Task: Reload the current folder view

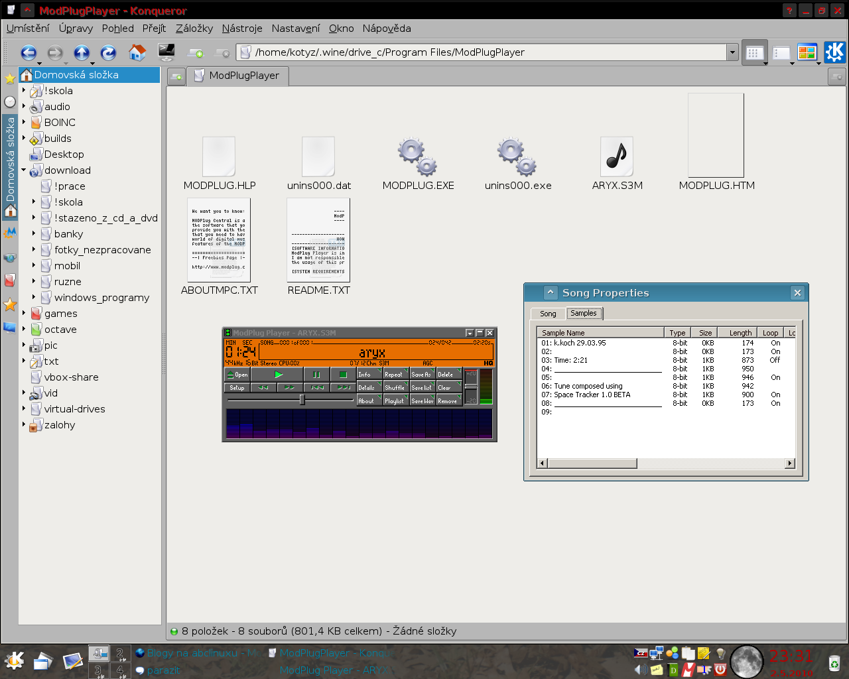Action: 108,52
